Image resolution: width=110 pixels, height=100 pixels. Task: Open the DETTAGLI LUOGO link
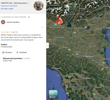[7, 9]
